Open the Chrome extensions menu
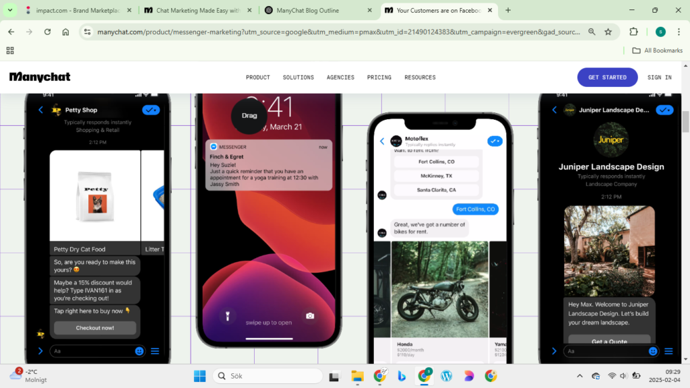 [x=633, y=32]
